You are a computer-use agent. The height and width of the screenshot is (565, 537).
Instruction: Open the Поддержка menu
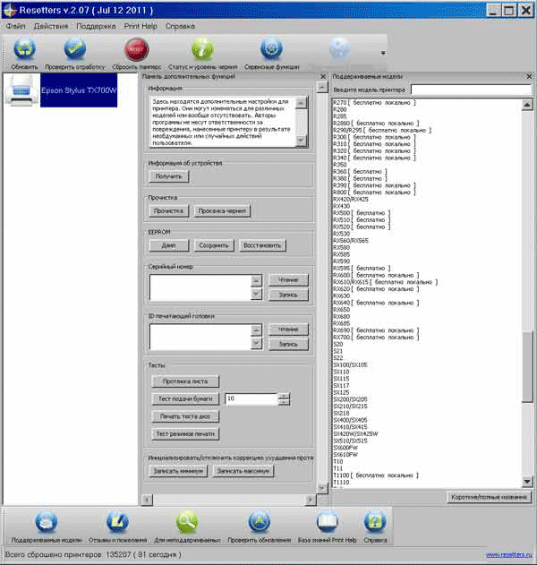[96, 26]
